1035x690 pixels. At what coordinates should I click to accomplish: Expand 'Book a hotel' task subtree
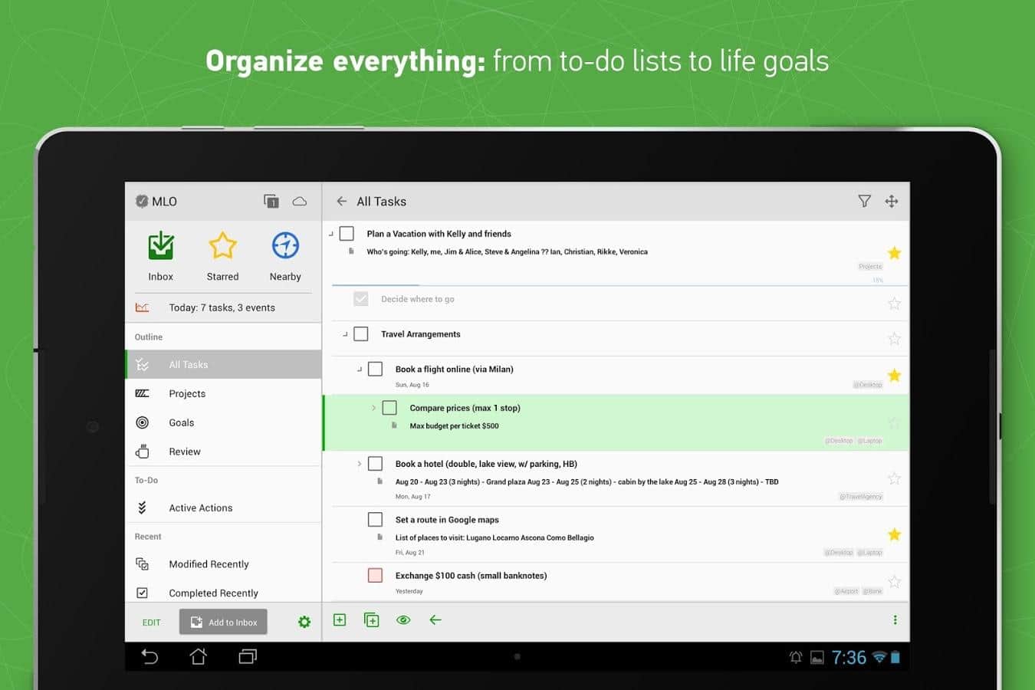tap(359, 464)
